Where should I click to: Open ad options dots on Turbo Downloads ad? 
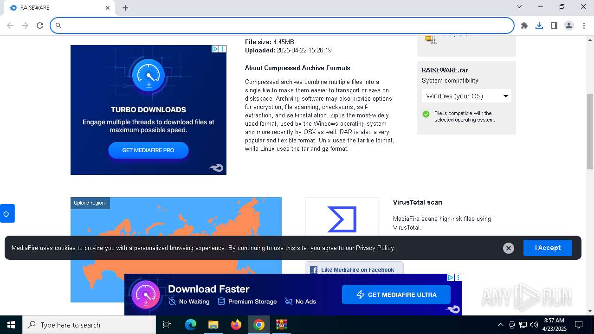[x=223, y=49]
